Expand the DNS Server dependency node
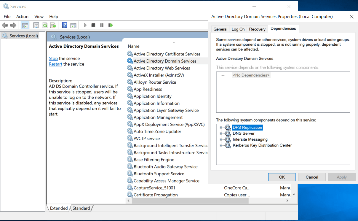 click(x=221, y=133)
